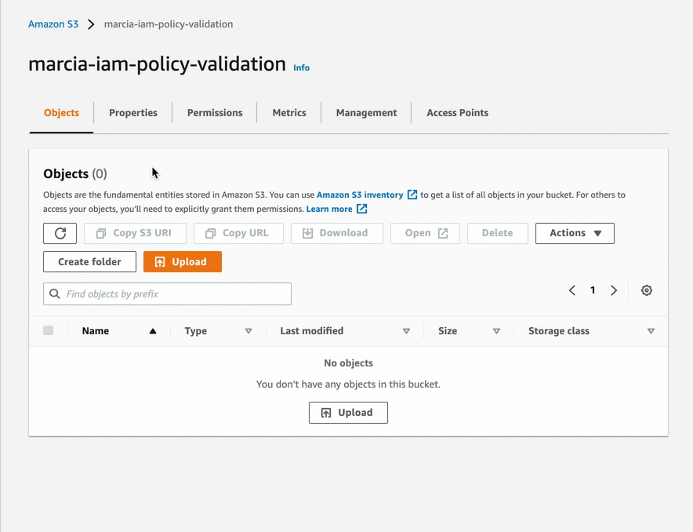Image resolution: width=693 pixels, height=532 pixels.
Task: Open the Info link beside bucket name
Action: pos(301,67)
